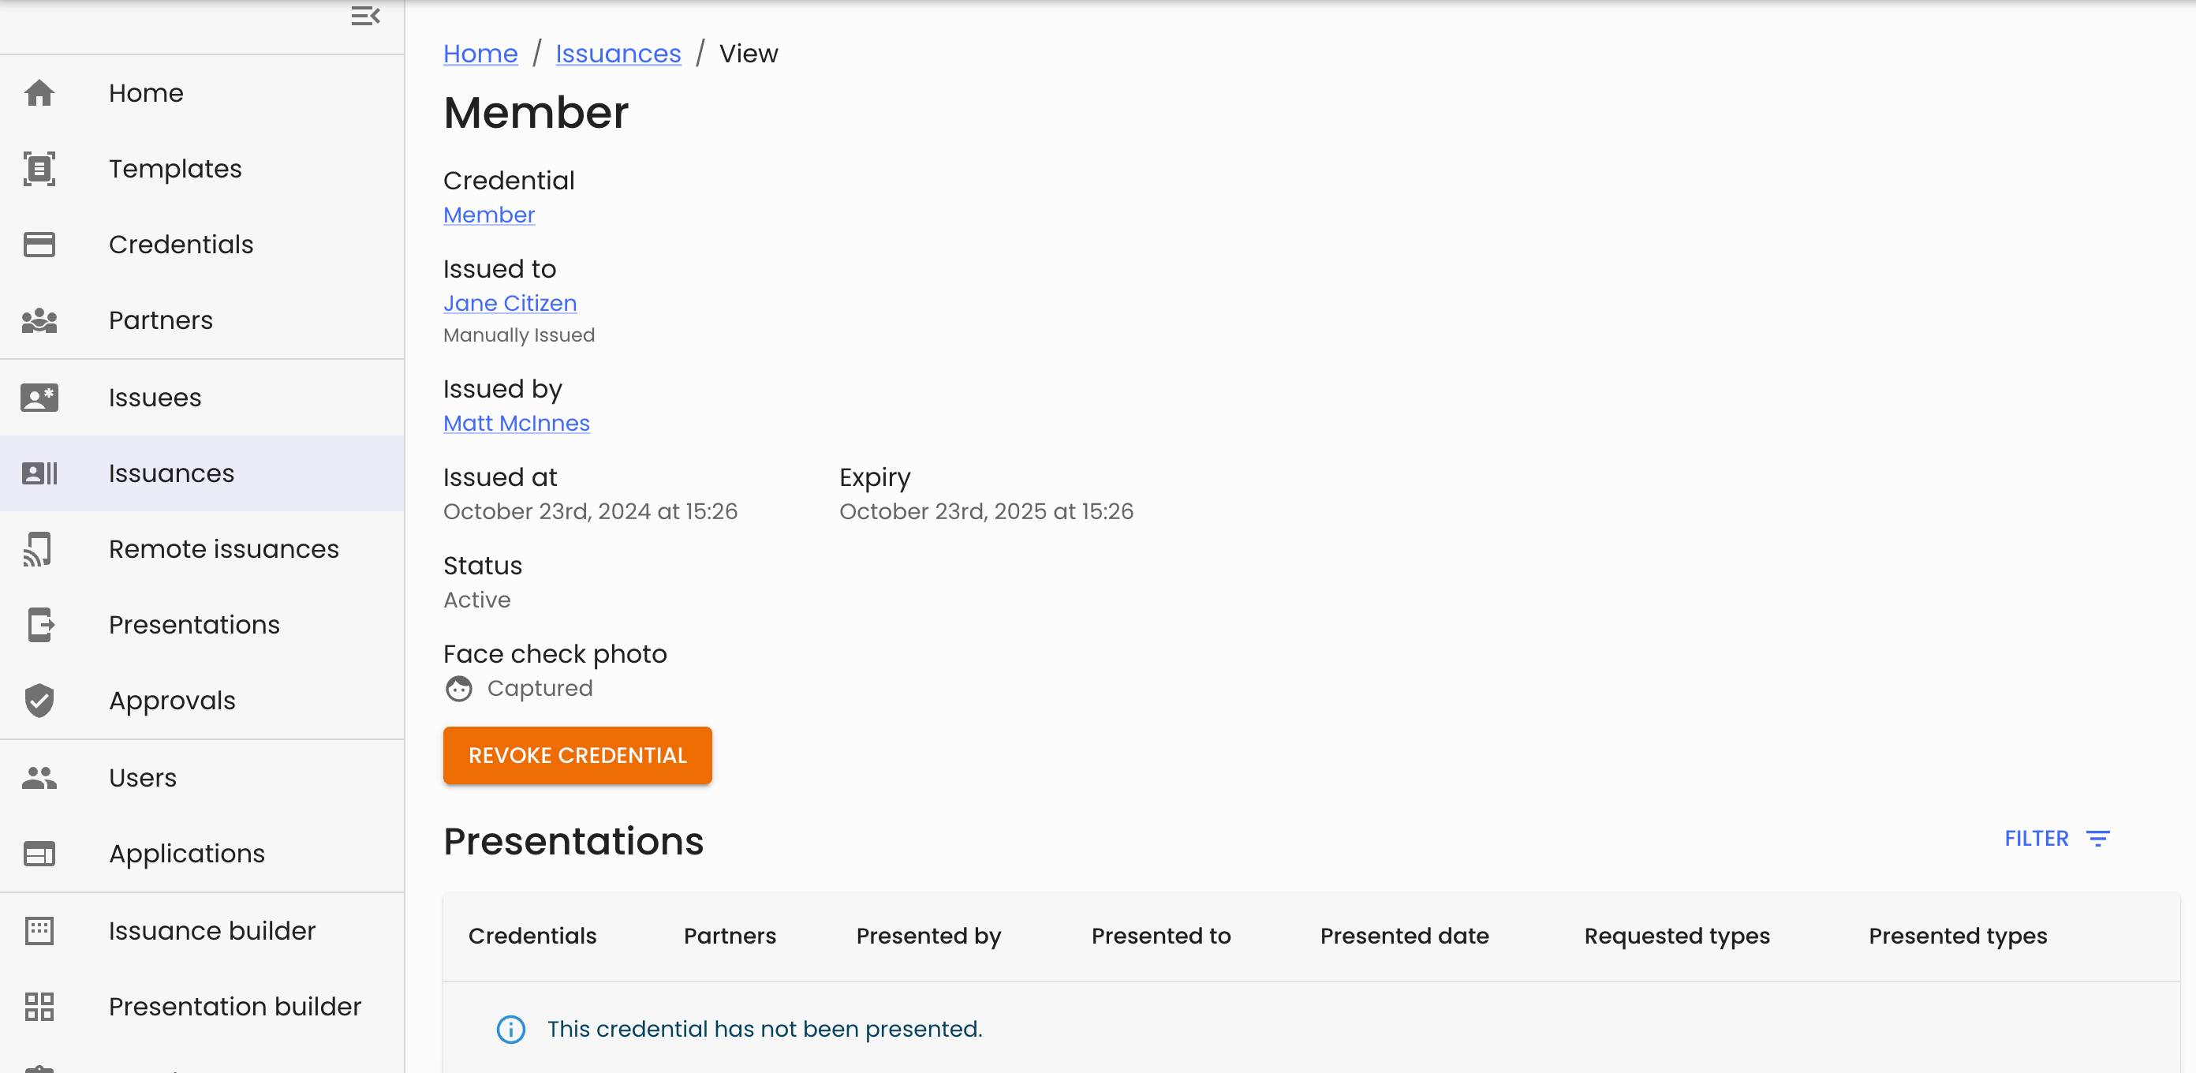
Task: Click the Templates icon in sidebar
Action: click(x=39, y=169)
